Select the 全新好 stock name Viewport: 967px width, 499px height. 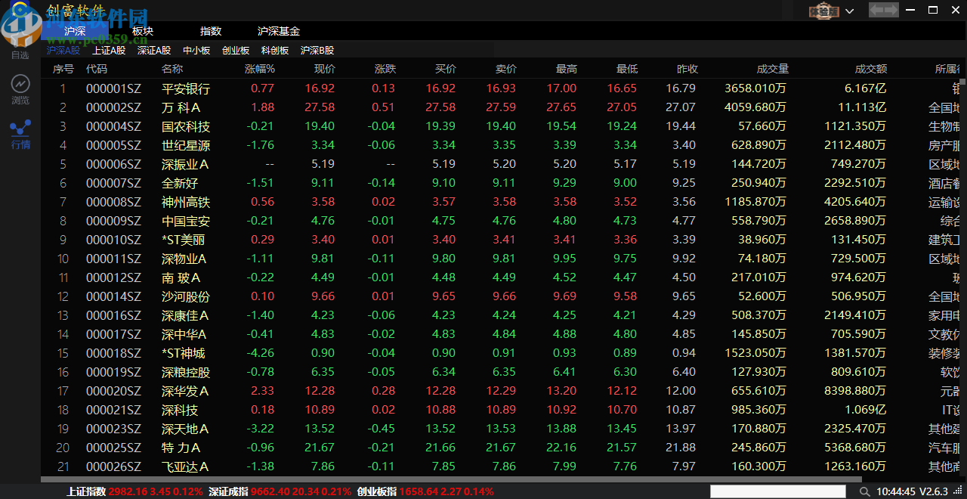pos(180,183)
